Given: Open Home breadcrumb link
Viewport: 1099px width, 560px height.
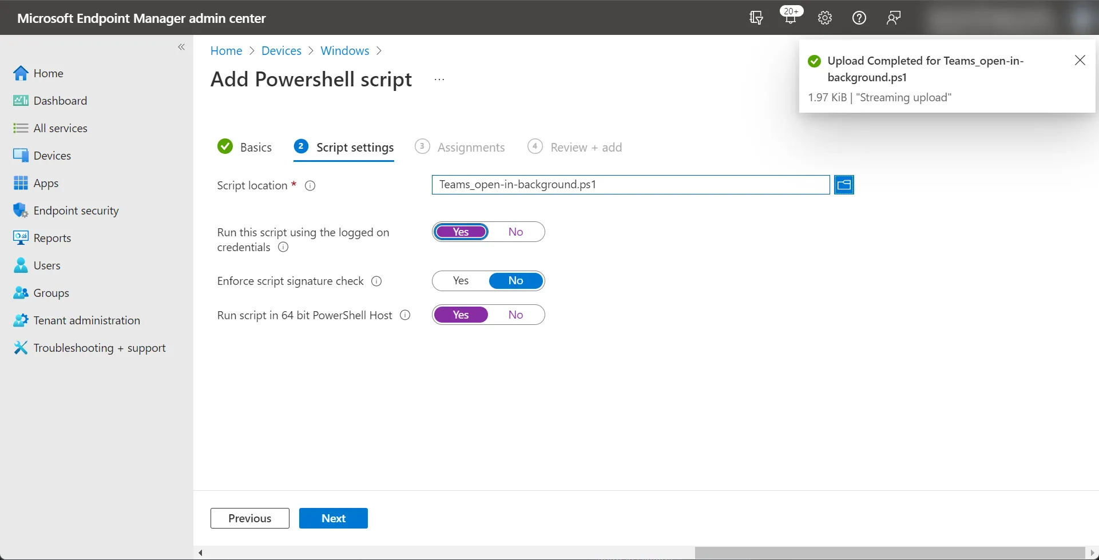Looking at the screenshot, I should coord(227,51).
